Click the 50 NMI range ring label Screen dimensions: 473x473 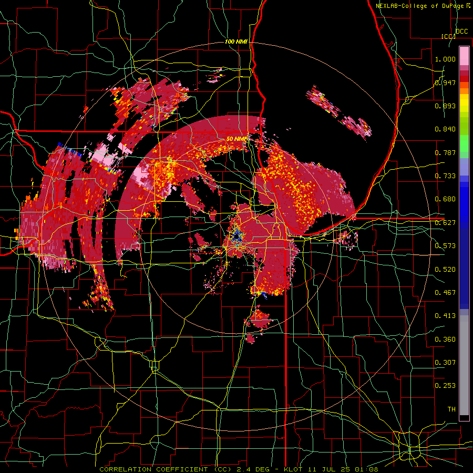(x=237, y=139)
